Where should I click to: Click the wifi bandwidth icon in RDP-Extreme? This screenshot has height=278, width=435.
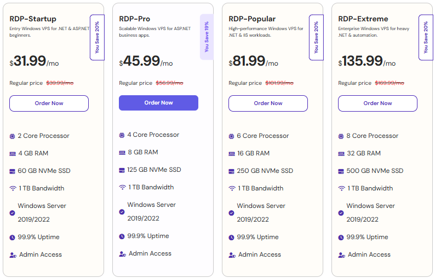tap(341, 188)
